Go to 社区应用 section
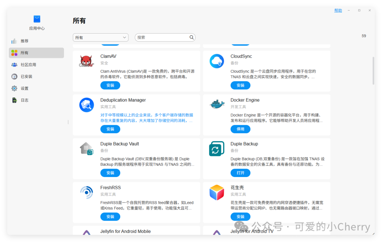Image resolution: width=382 pixels, height=242 pixels. [x=36, y=65]
